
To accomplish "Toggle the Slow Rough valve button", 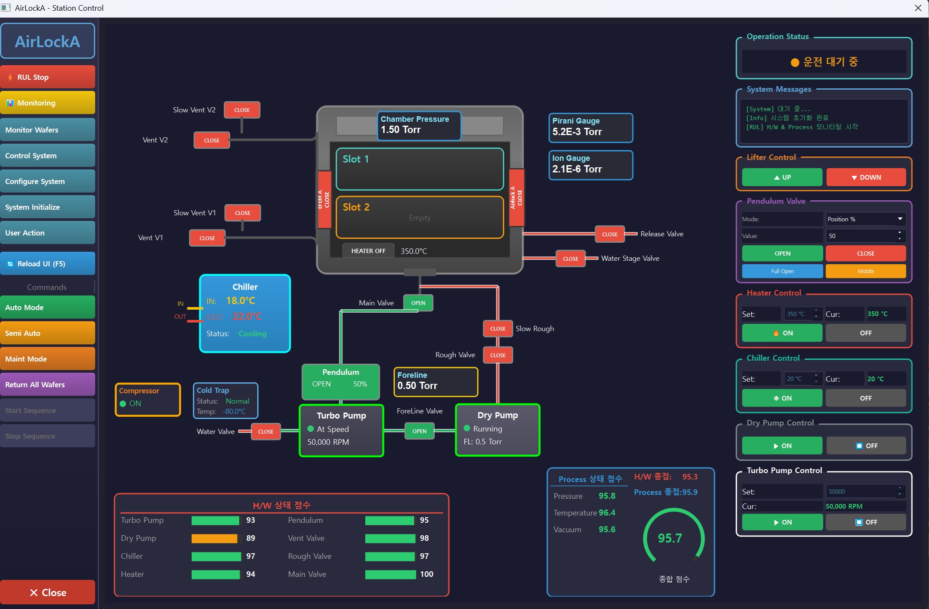I will click(498, 329).
